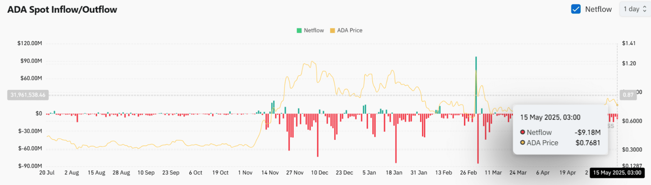Screen dimensions: 651x185
Task: Click the ADA Spot Inflow/Outflow chart title
Action: 62,9
